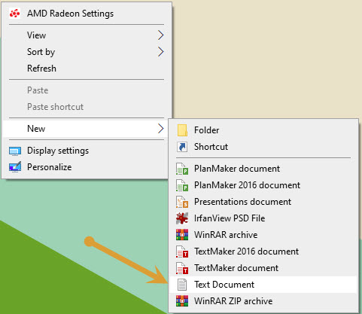Create a new PlanMaker document

click(x=263, y=169)
